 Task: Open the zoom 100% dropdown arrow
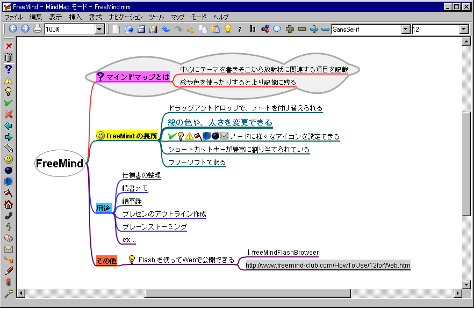99,29
